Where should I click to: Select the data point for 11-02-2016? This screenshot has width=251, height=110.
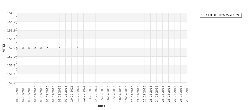(78, 48)
